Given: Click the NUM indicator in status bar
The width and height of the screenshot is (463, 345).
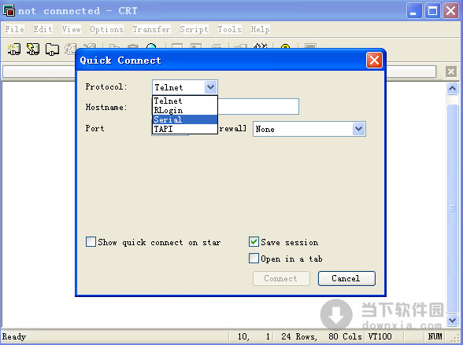Looking at the screenshot, I should click(x=435, y=336).
